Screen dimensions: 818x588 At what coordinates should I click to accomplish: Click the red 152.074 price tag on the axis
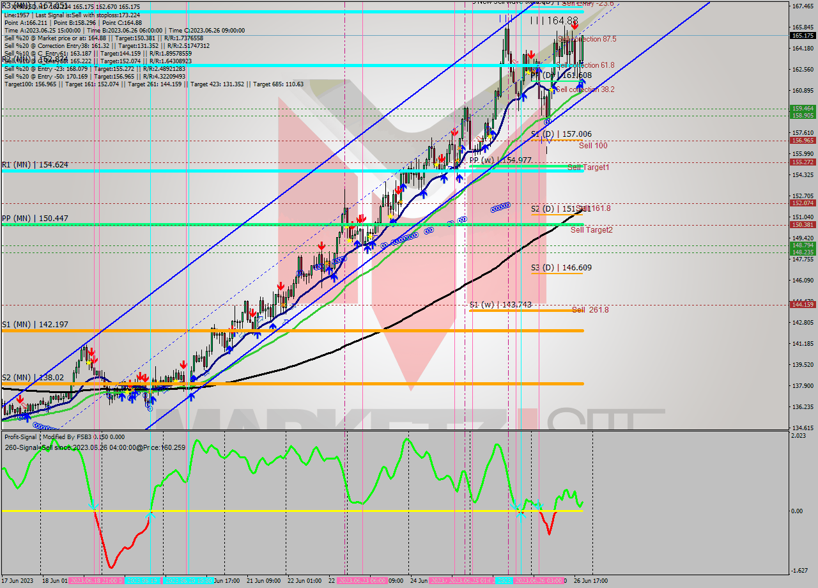[802, 203]
